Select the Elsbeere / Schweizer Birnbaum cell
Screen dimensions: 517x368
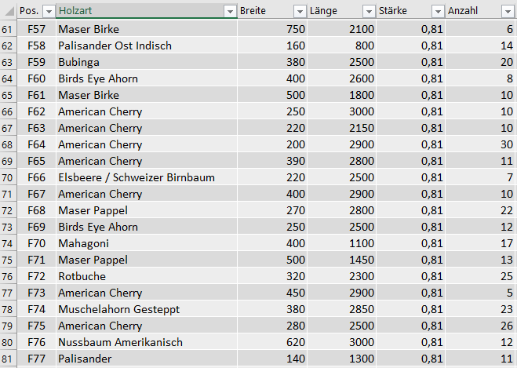click(x=147, y=177)
